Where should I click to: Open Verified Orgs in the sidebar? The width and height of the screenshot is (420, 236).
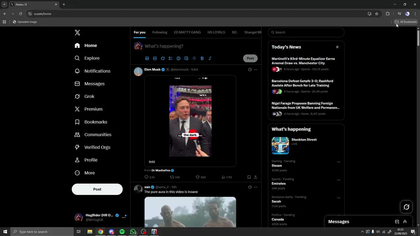click(93, 147)
